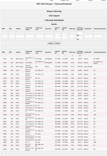The width and height of the screenshot is (107, 156).
Task: Select the '100 Avant 2.0 TD' vehicle name
Action: click(30, 119)
